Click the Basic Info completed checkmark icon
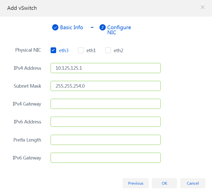Image resolution: width=212 pixels, height=195 pixels. pyautogui.click(x=55, y=27)
